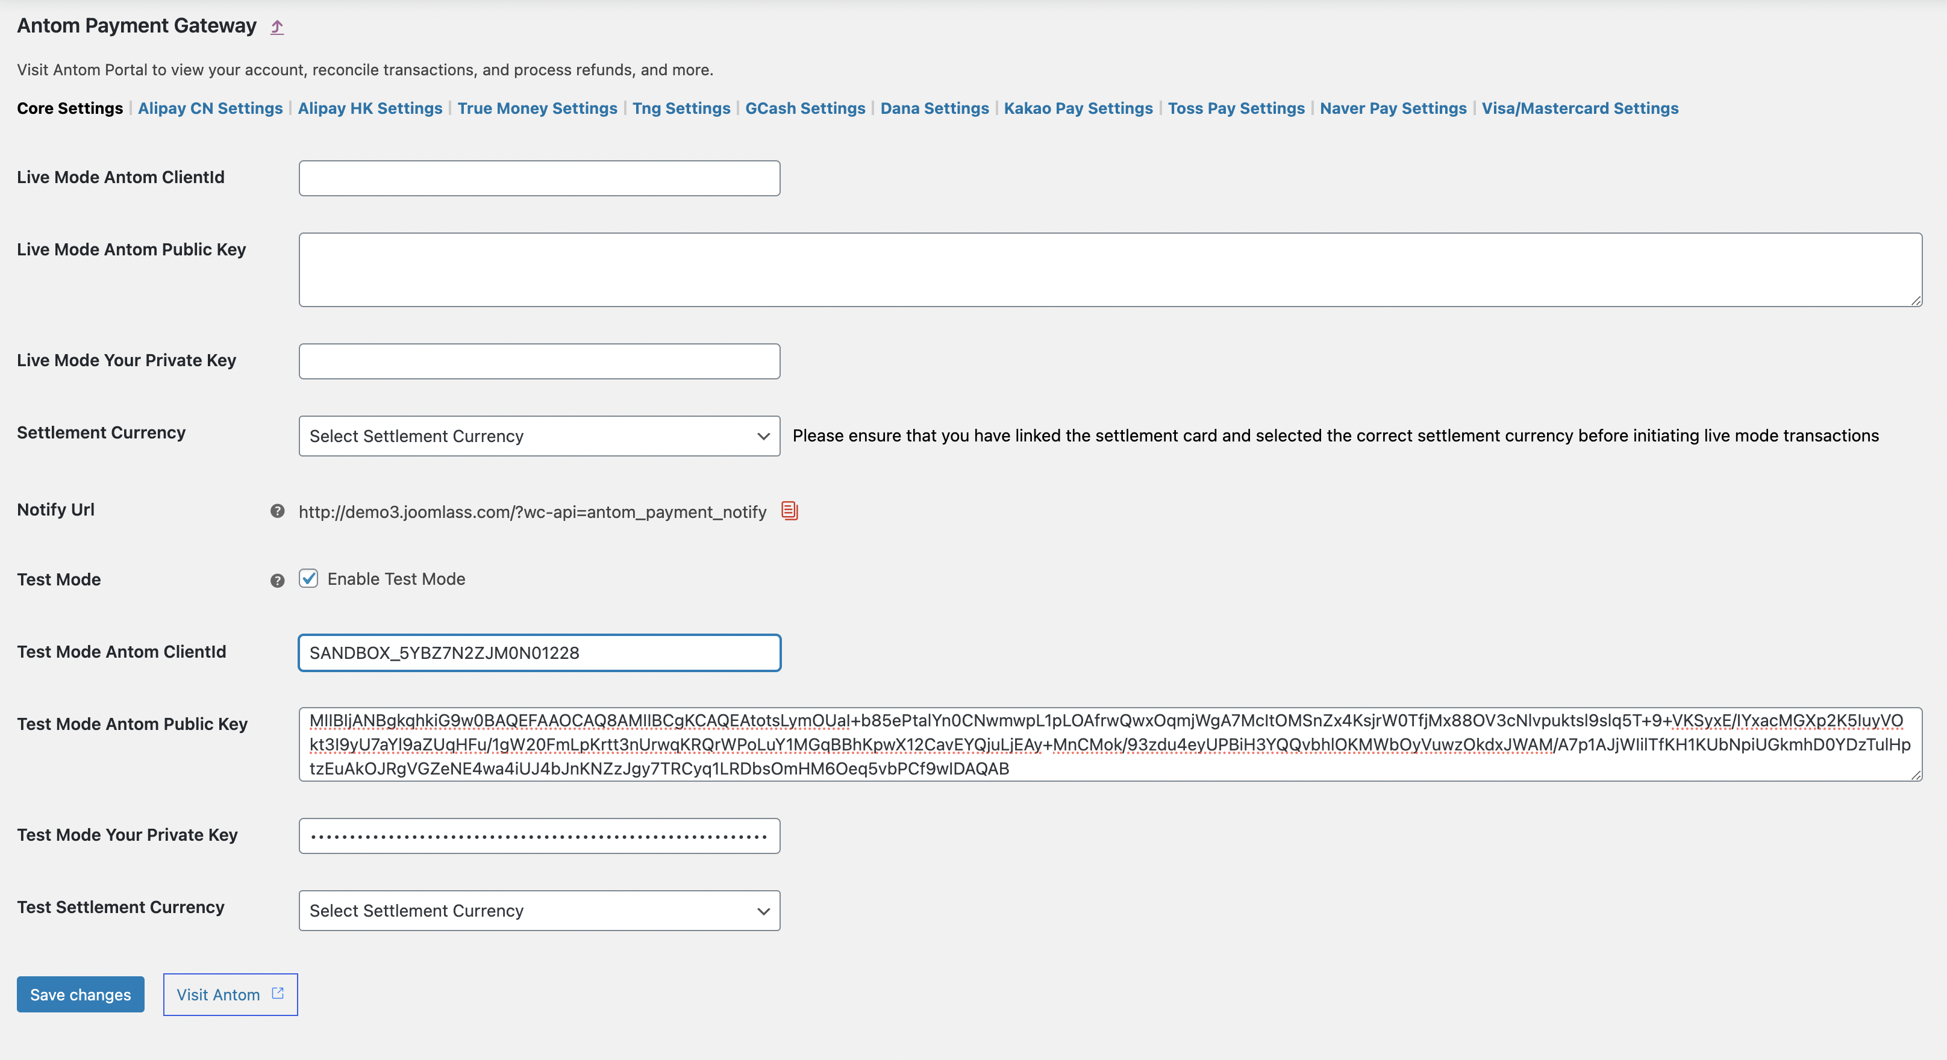Click the copy icon next to Notify Url
Image resolution: width=1947 pixels, height=1060 pixels.
click(789, 511)
